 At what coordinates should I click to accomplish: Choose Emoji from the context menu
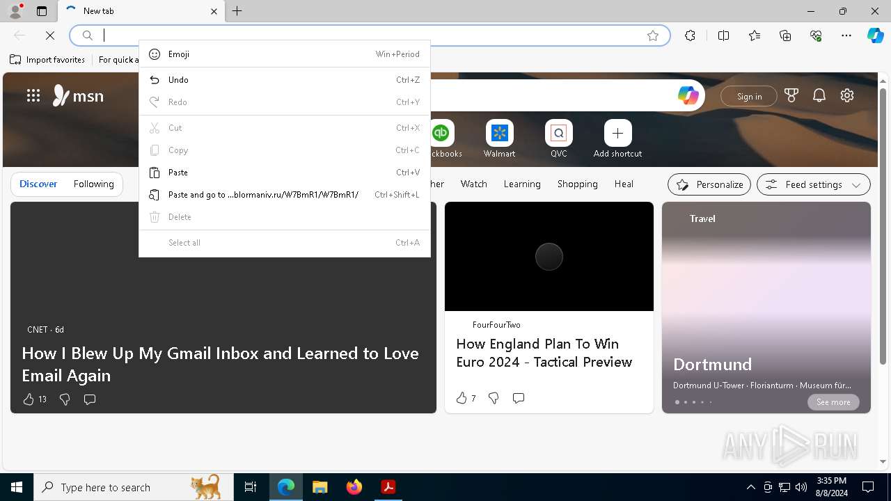(285, 54)
